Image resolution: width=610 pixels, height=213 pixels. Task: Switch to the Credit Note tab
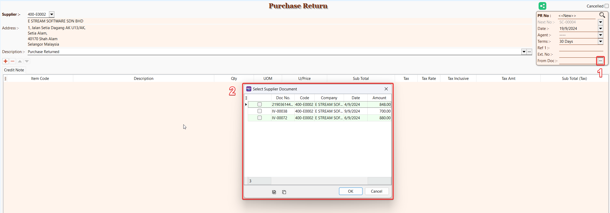(14, 70)
